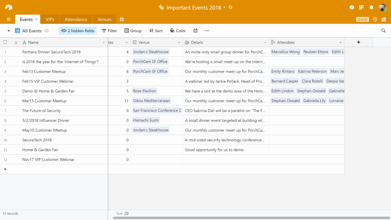Open the Filter options

coord(110,31)
